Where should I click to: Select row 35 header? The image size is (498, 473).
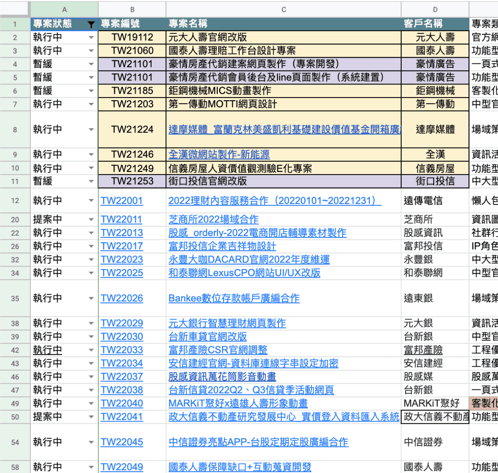pyautogui.click(x=15, y=298)
